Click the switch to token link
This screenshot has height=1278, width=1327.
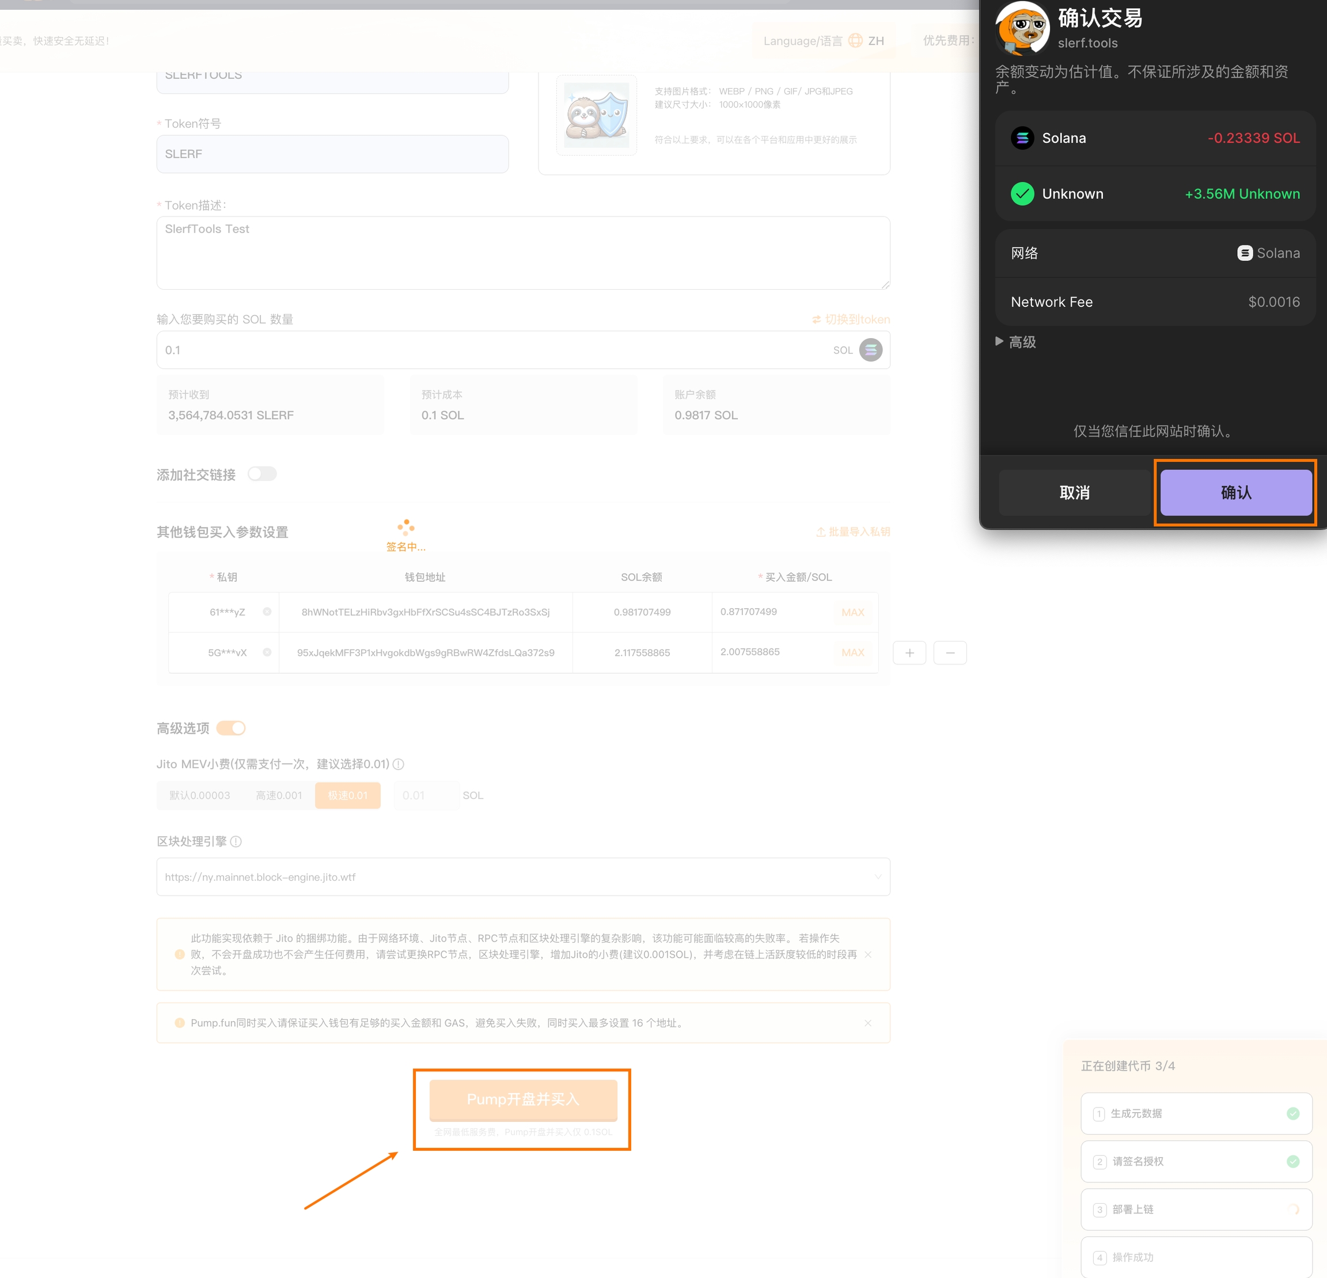[x=851, y=320]
